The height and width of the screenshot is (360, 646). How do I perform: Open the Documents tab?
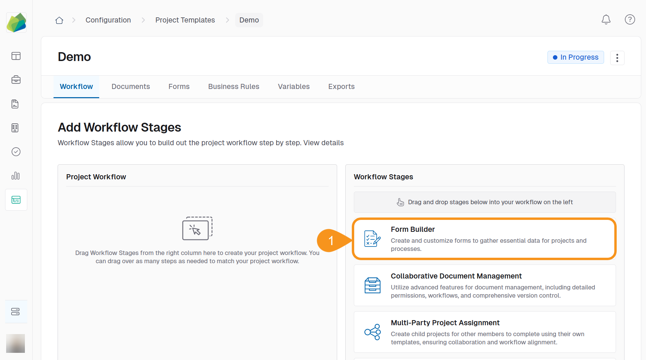tap(131, 87)
